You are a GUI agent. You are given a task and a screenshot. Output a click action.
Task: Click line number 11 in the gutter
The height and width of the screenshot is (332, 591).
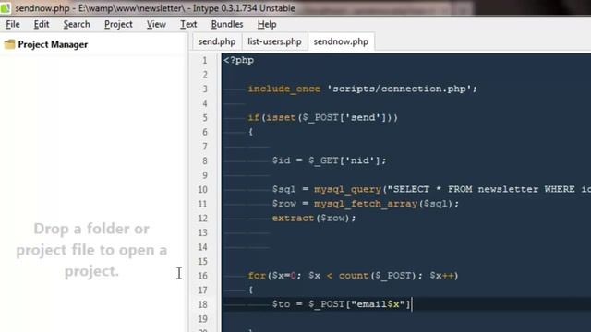(203, 204)
